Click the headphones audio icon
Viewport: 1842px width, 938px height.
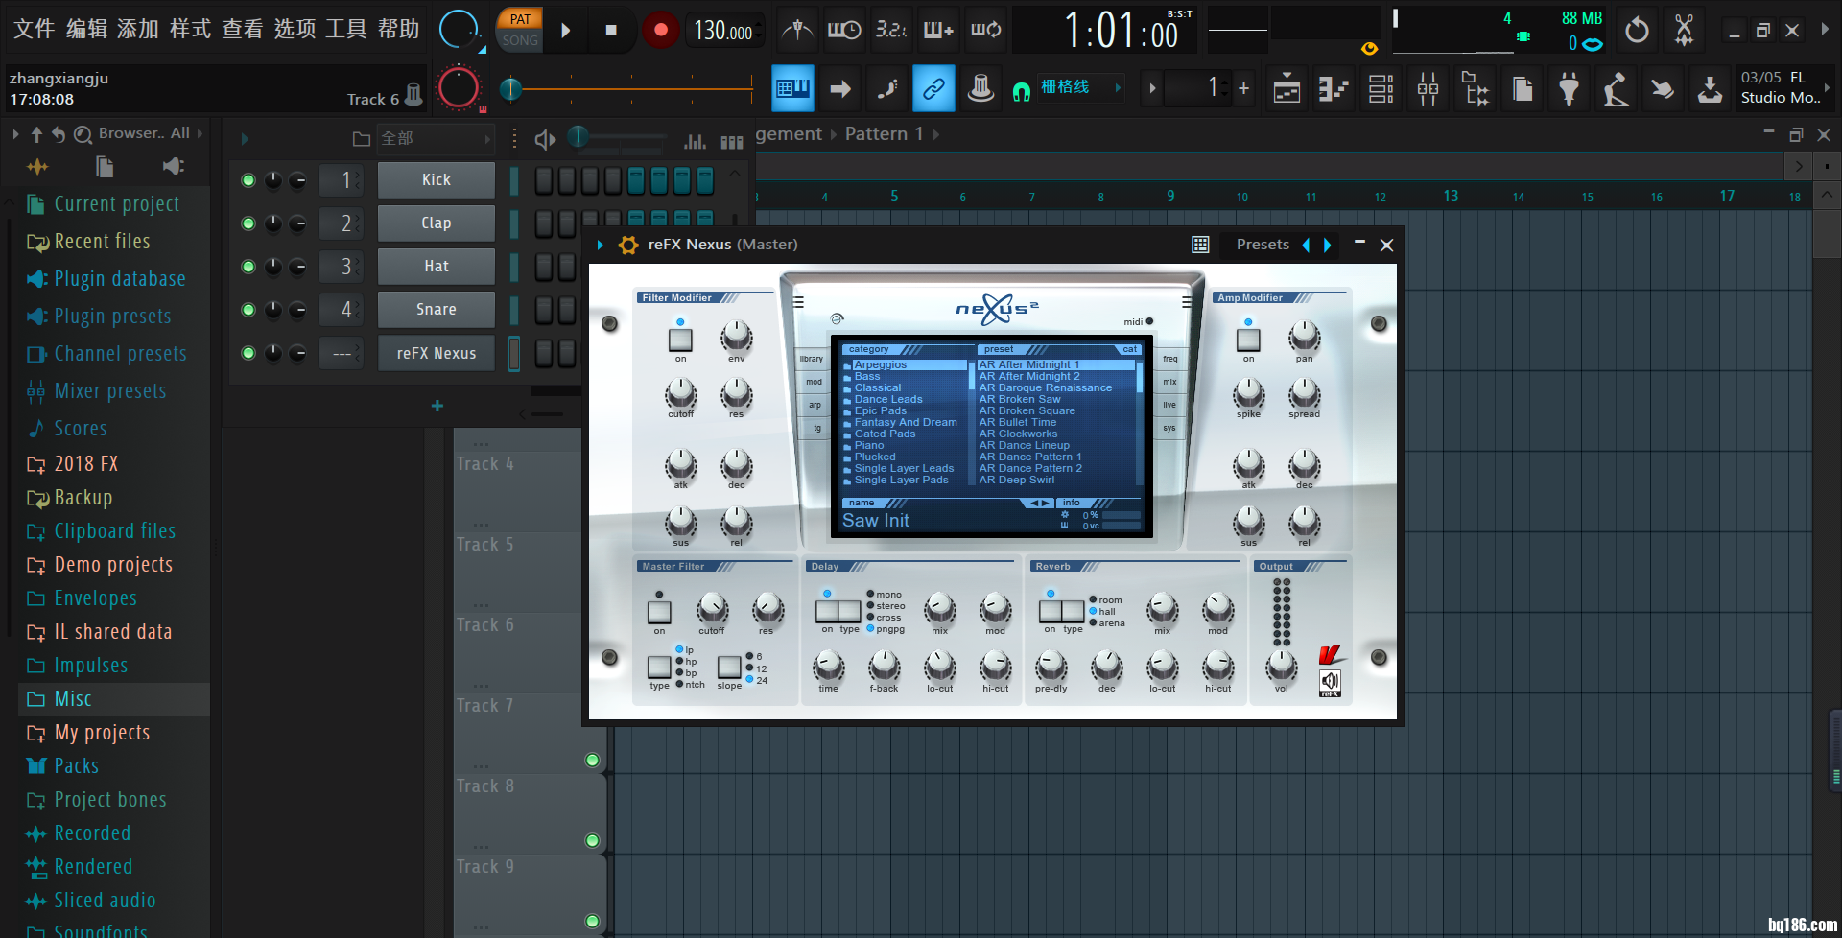[x=1022, y=90]
